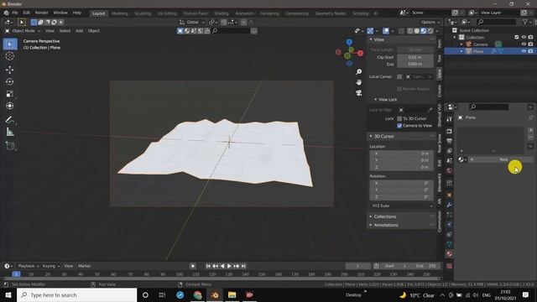537x302 pixels.
Task: Expand the Collections panel
Action: (x=371, y=216)
